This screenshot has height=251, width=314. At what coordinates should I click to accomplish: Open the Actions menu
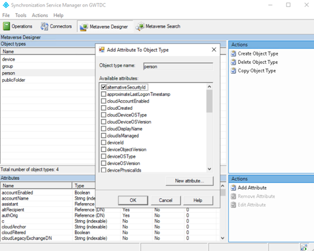40,15
